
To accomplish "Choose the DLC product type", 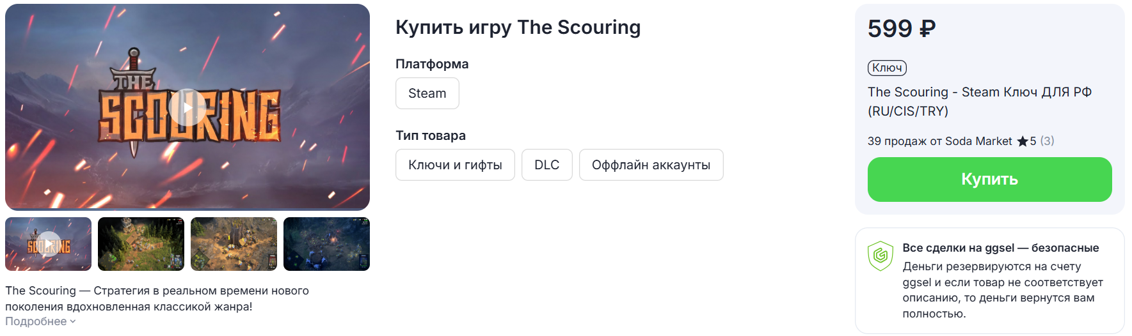I will click(x=546, y=165).
